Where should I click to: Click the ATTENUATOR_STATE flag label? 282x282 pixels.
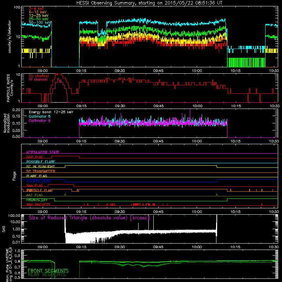(x=43, y=152)
